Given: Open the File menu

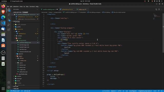Looking at the screenshot, I should click(x=8, y=6).
